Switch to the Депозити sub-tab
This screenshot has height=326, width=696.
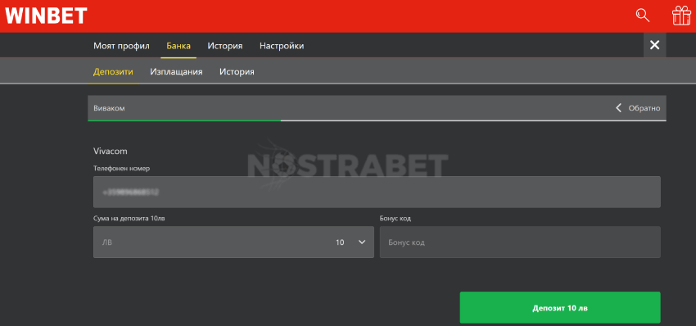113,71
